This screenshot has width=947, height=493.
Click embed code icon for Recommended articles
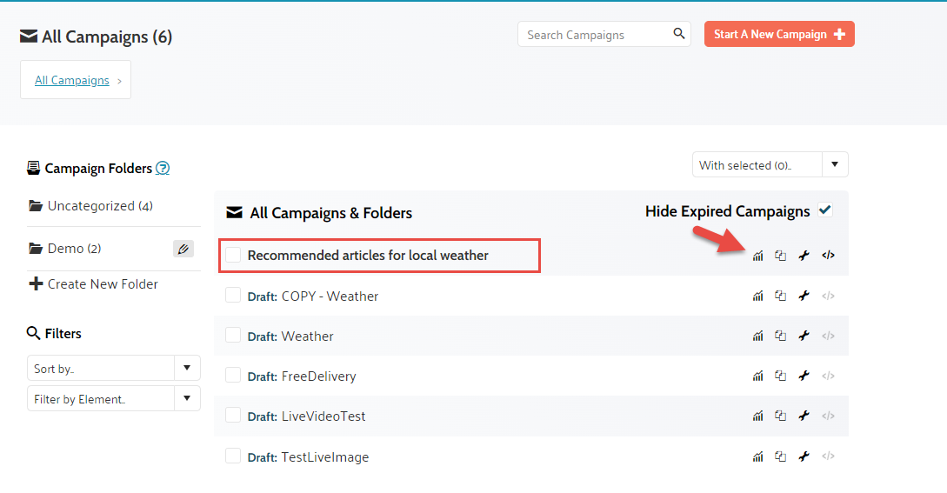(828, 256)
